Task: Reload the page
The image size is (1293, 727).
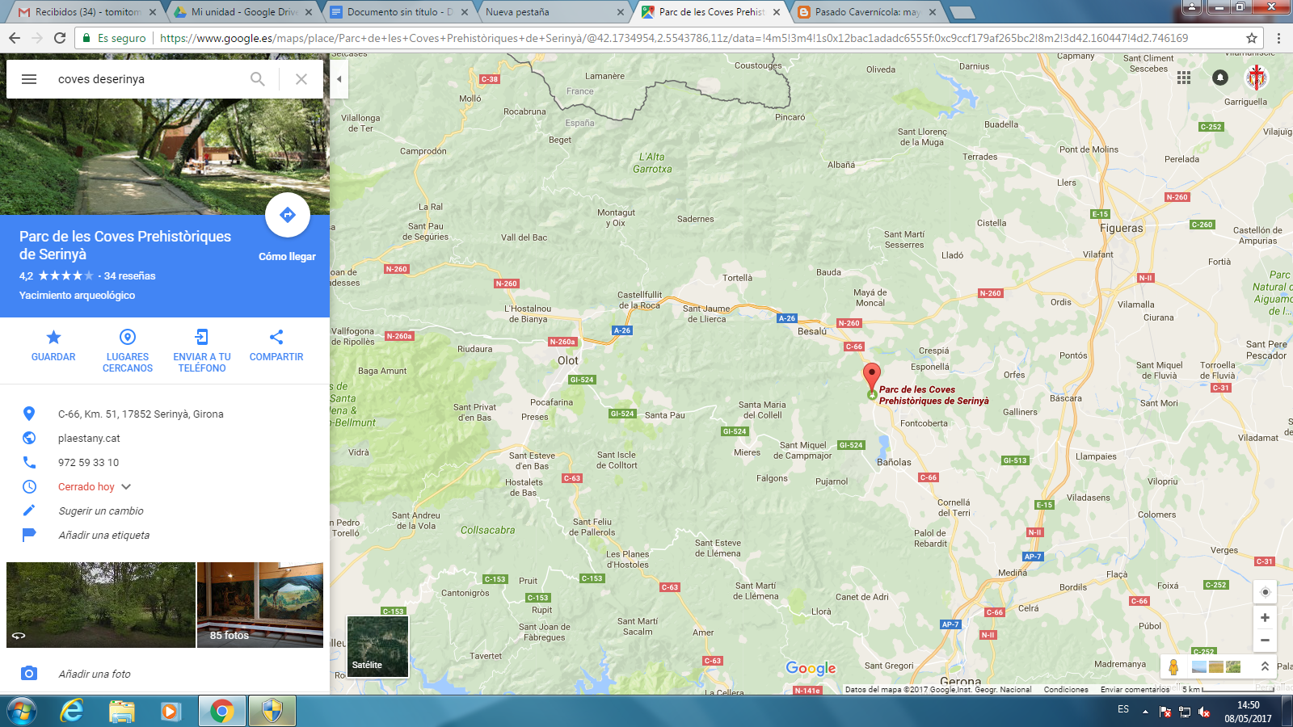Action: pyautogui.click(x=60, y=38)
